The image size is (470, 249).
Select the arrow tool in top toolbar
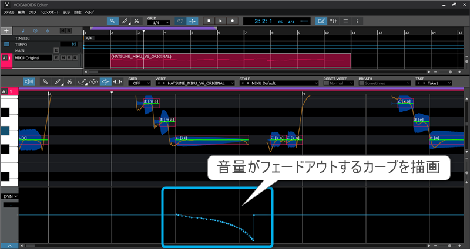coord(113,21)
